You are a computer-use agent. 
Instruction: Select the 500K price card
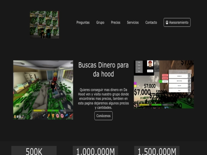34,150
